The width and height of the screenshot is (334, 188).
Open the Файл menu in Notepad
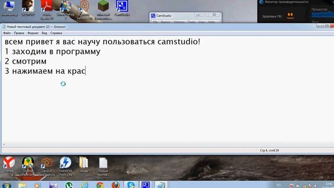click(x=7, y=33)
